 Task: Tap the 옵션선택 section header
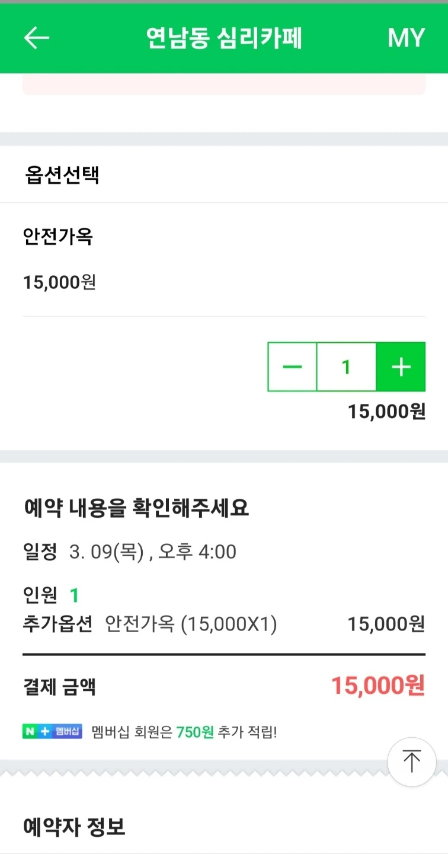point(62,175)
